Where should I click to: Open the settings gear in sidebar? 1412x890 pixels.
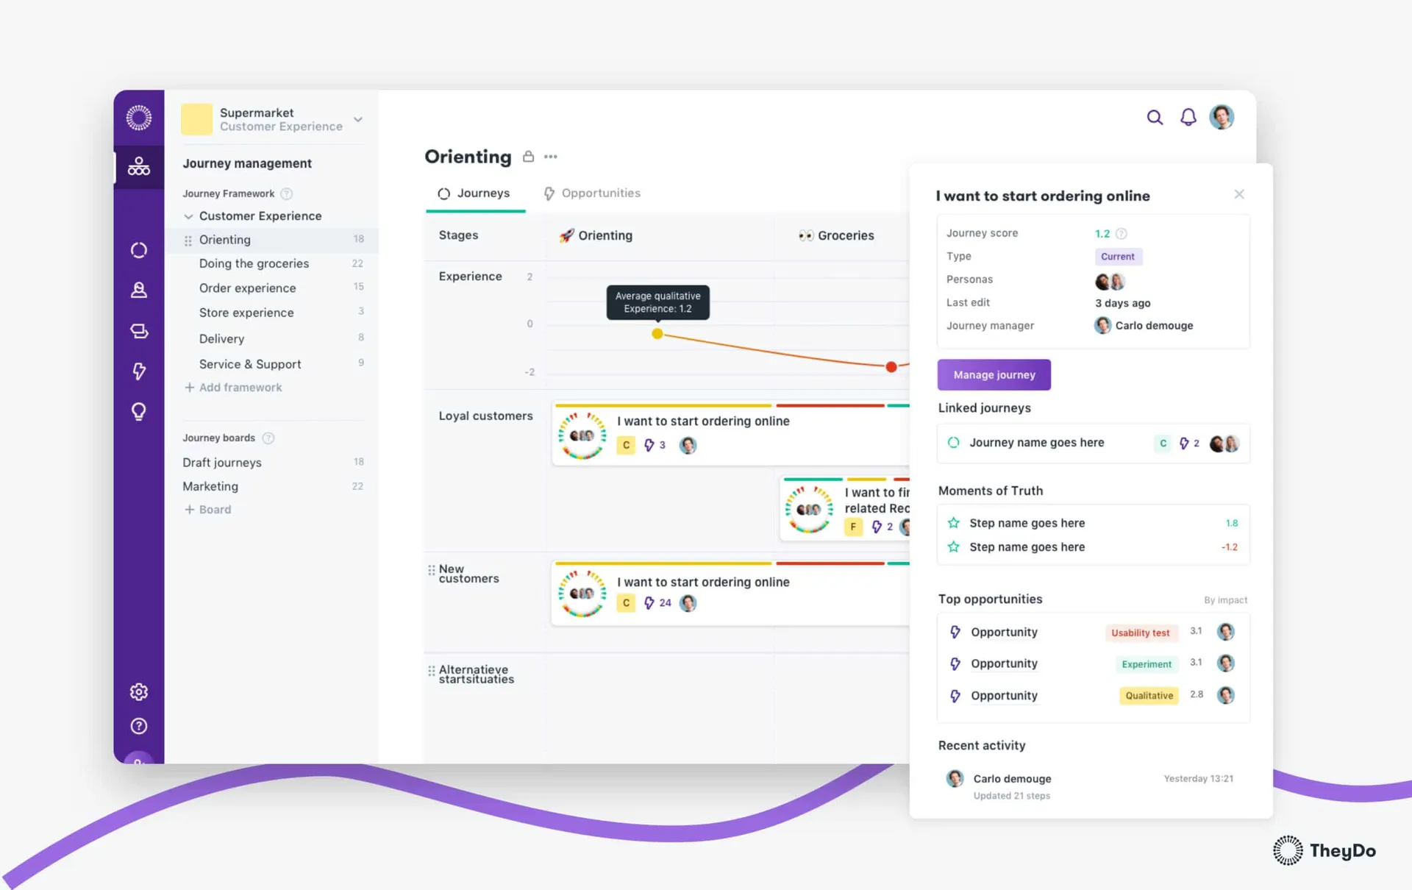click(x=138, y=691)
